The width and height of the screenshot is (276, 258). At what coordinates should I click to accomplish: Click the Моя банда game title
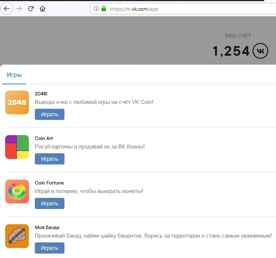point(47,228)
